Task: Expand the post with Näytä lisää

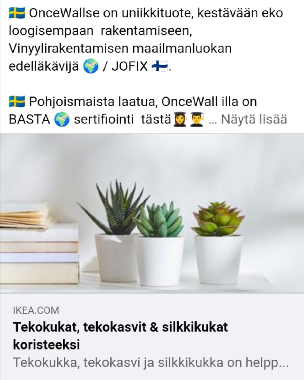Action: pos(254,119)
